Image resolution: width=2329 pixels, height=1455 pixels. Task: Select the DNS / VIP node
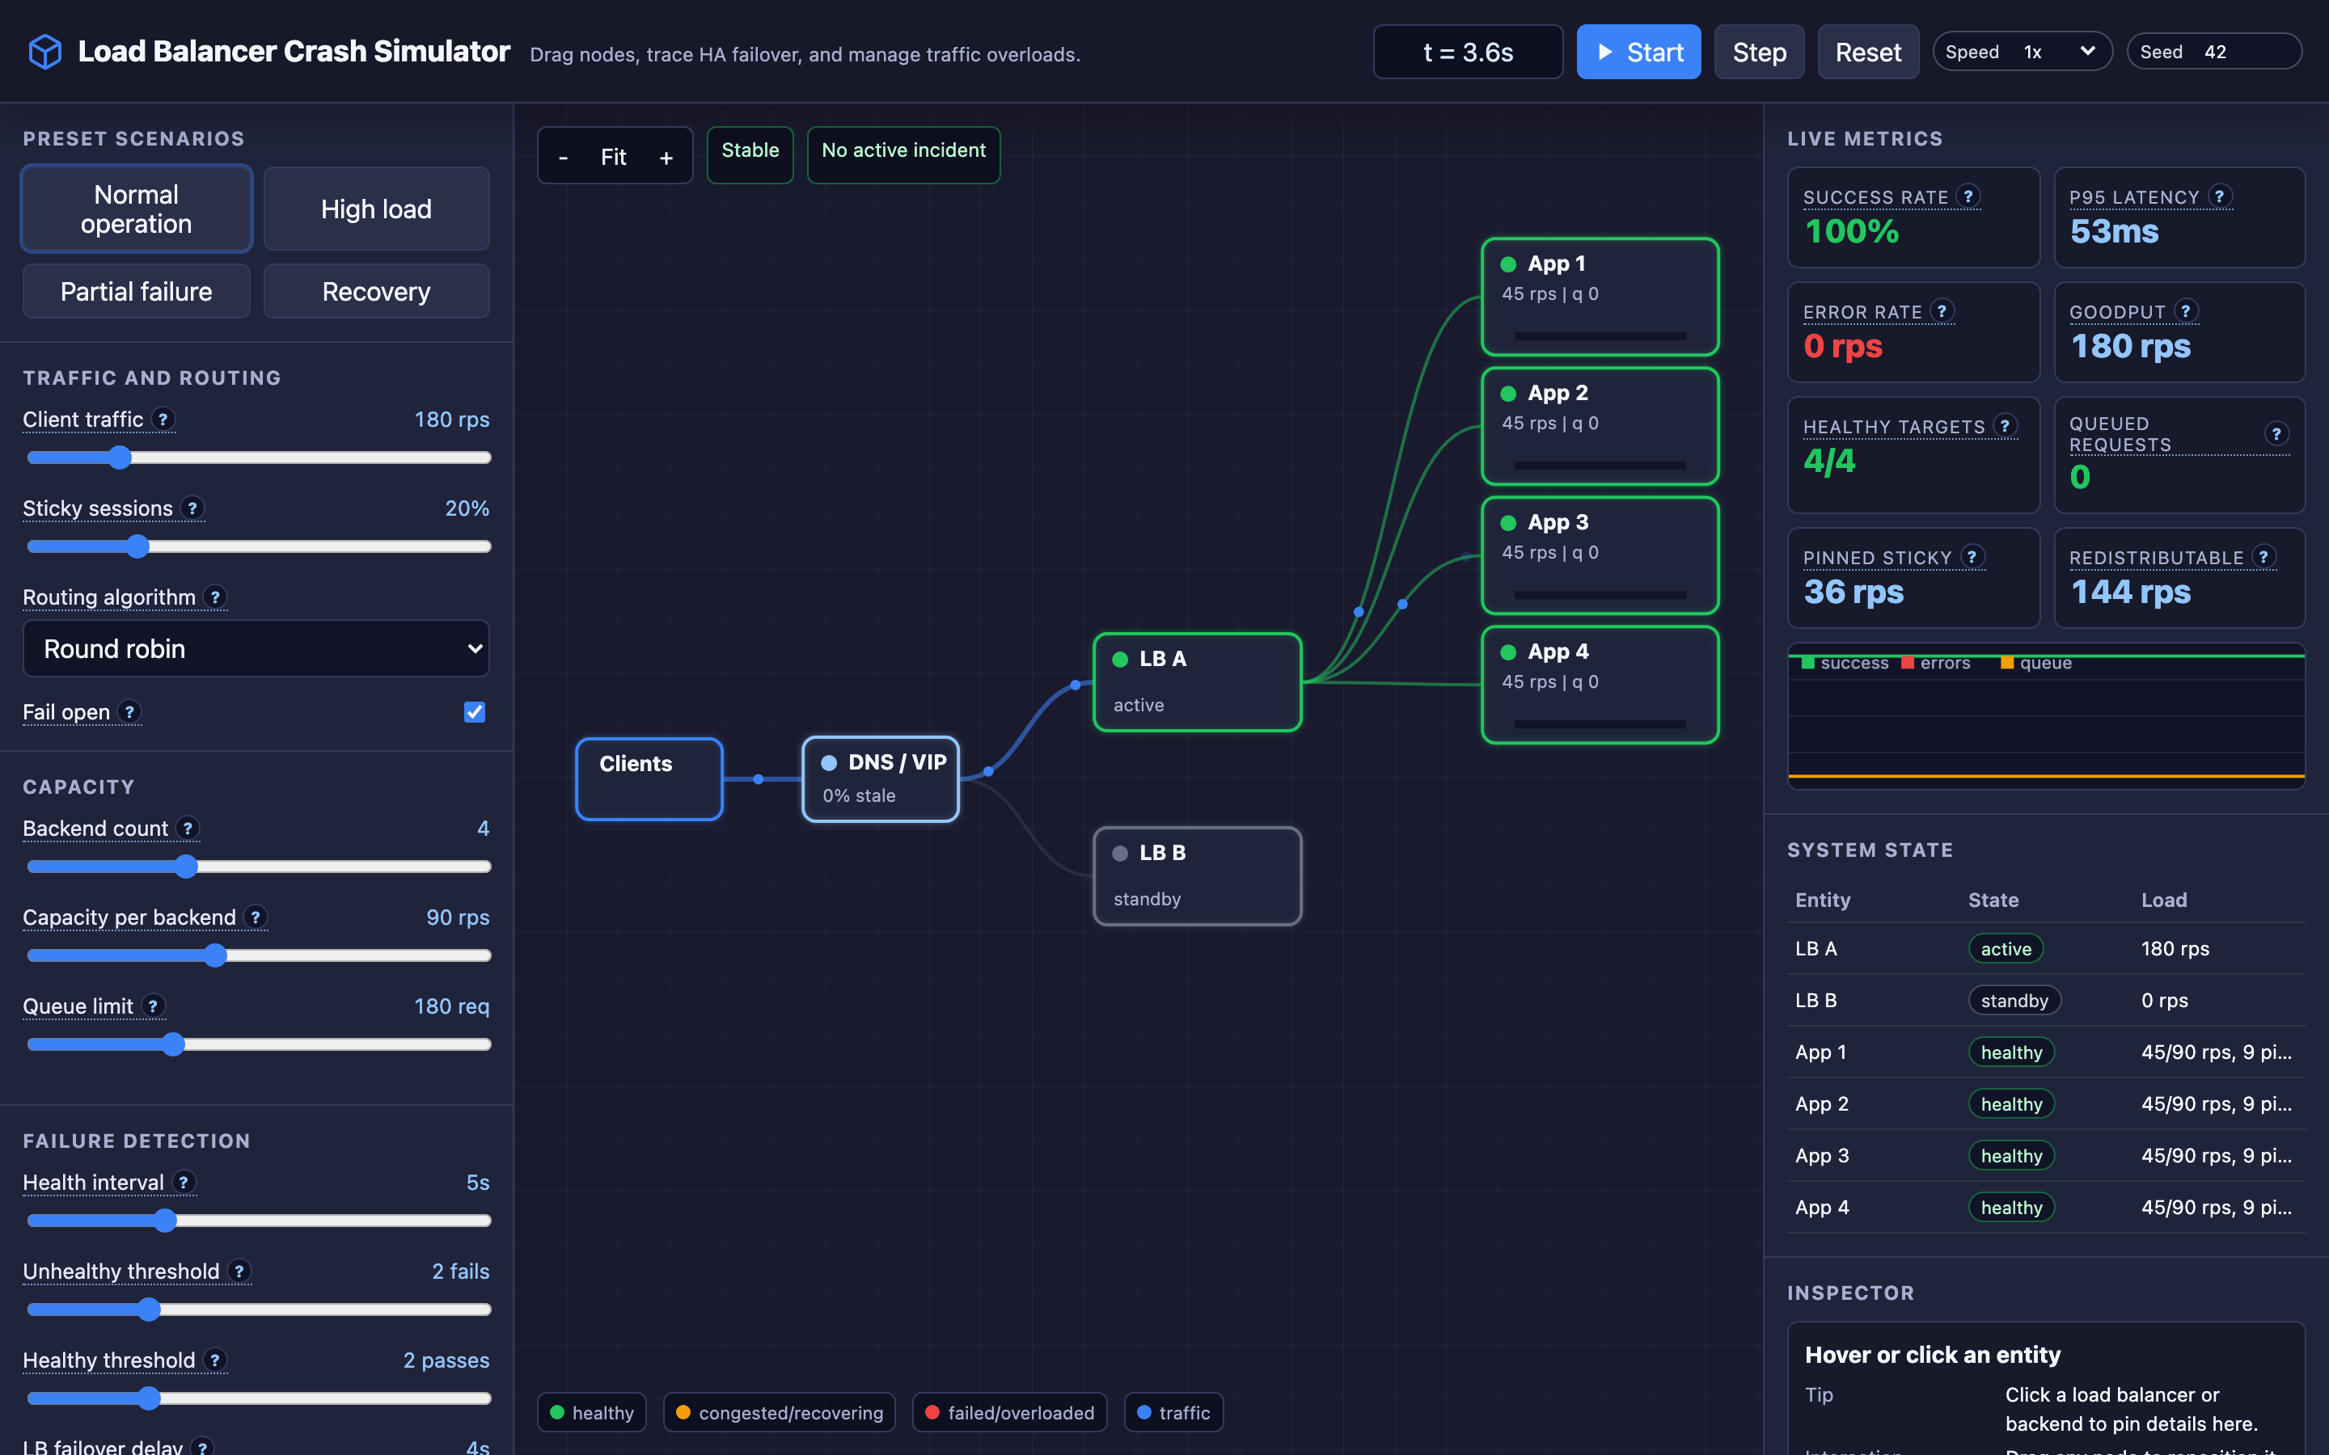click(x=881, y=778)
